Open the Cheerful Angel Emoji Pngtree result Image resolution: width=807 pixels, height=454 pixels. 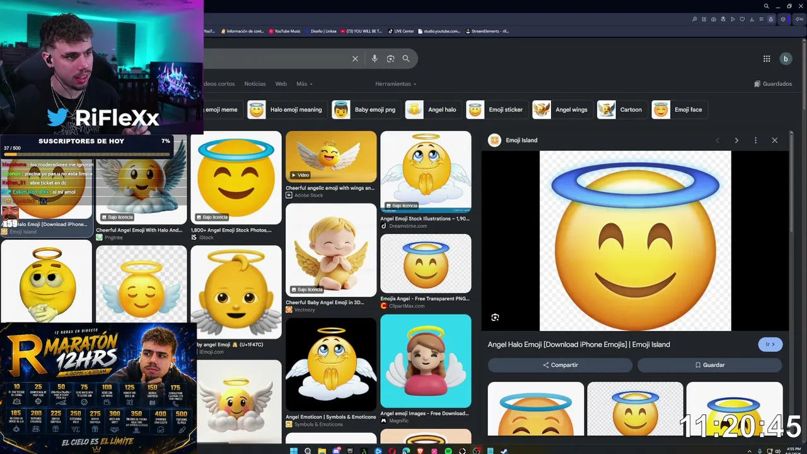[141, 188]
